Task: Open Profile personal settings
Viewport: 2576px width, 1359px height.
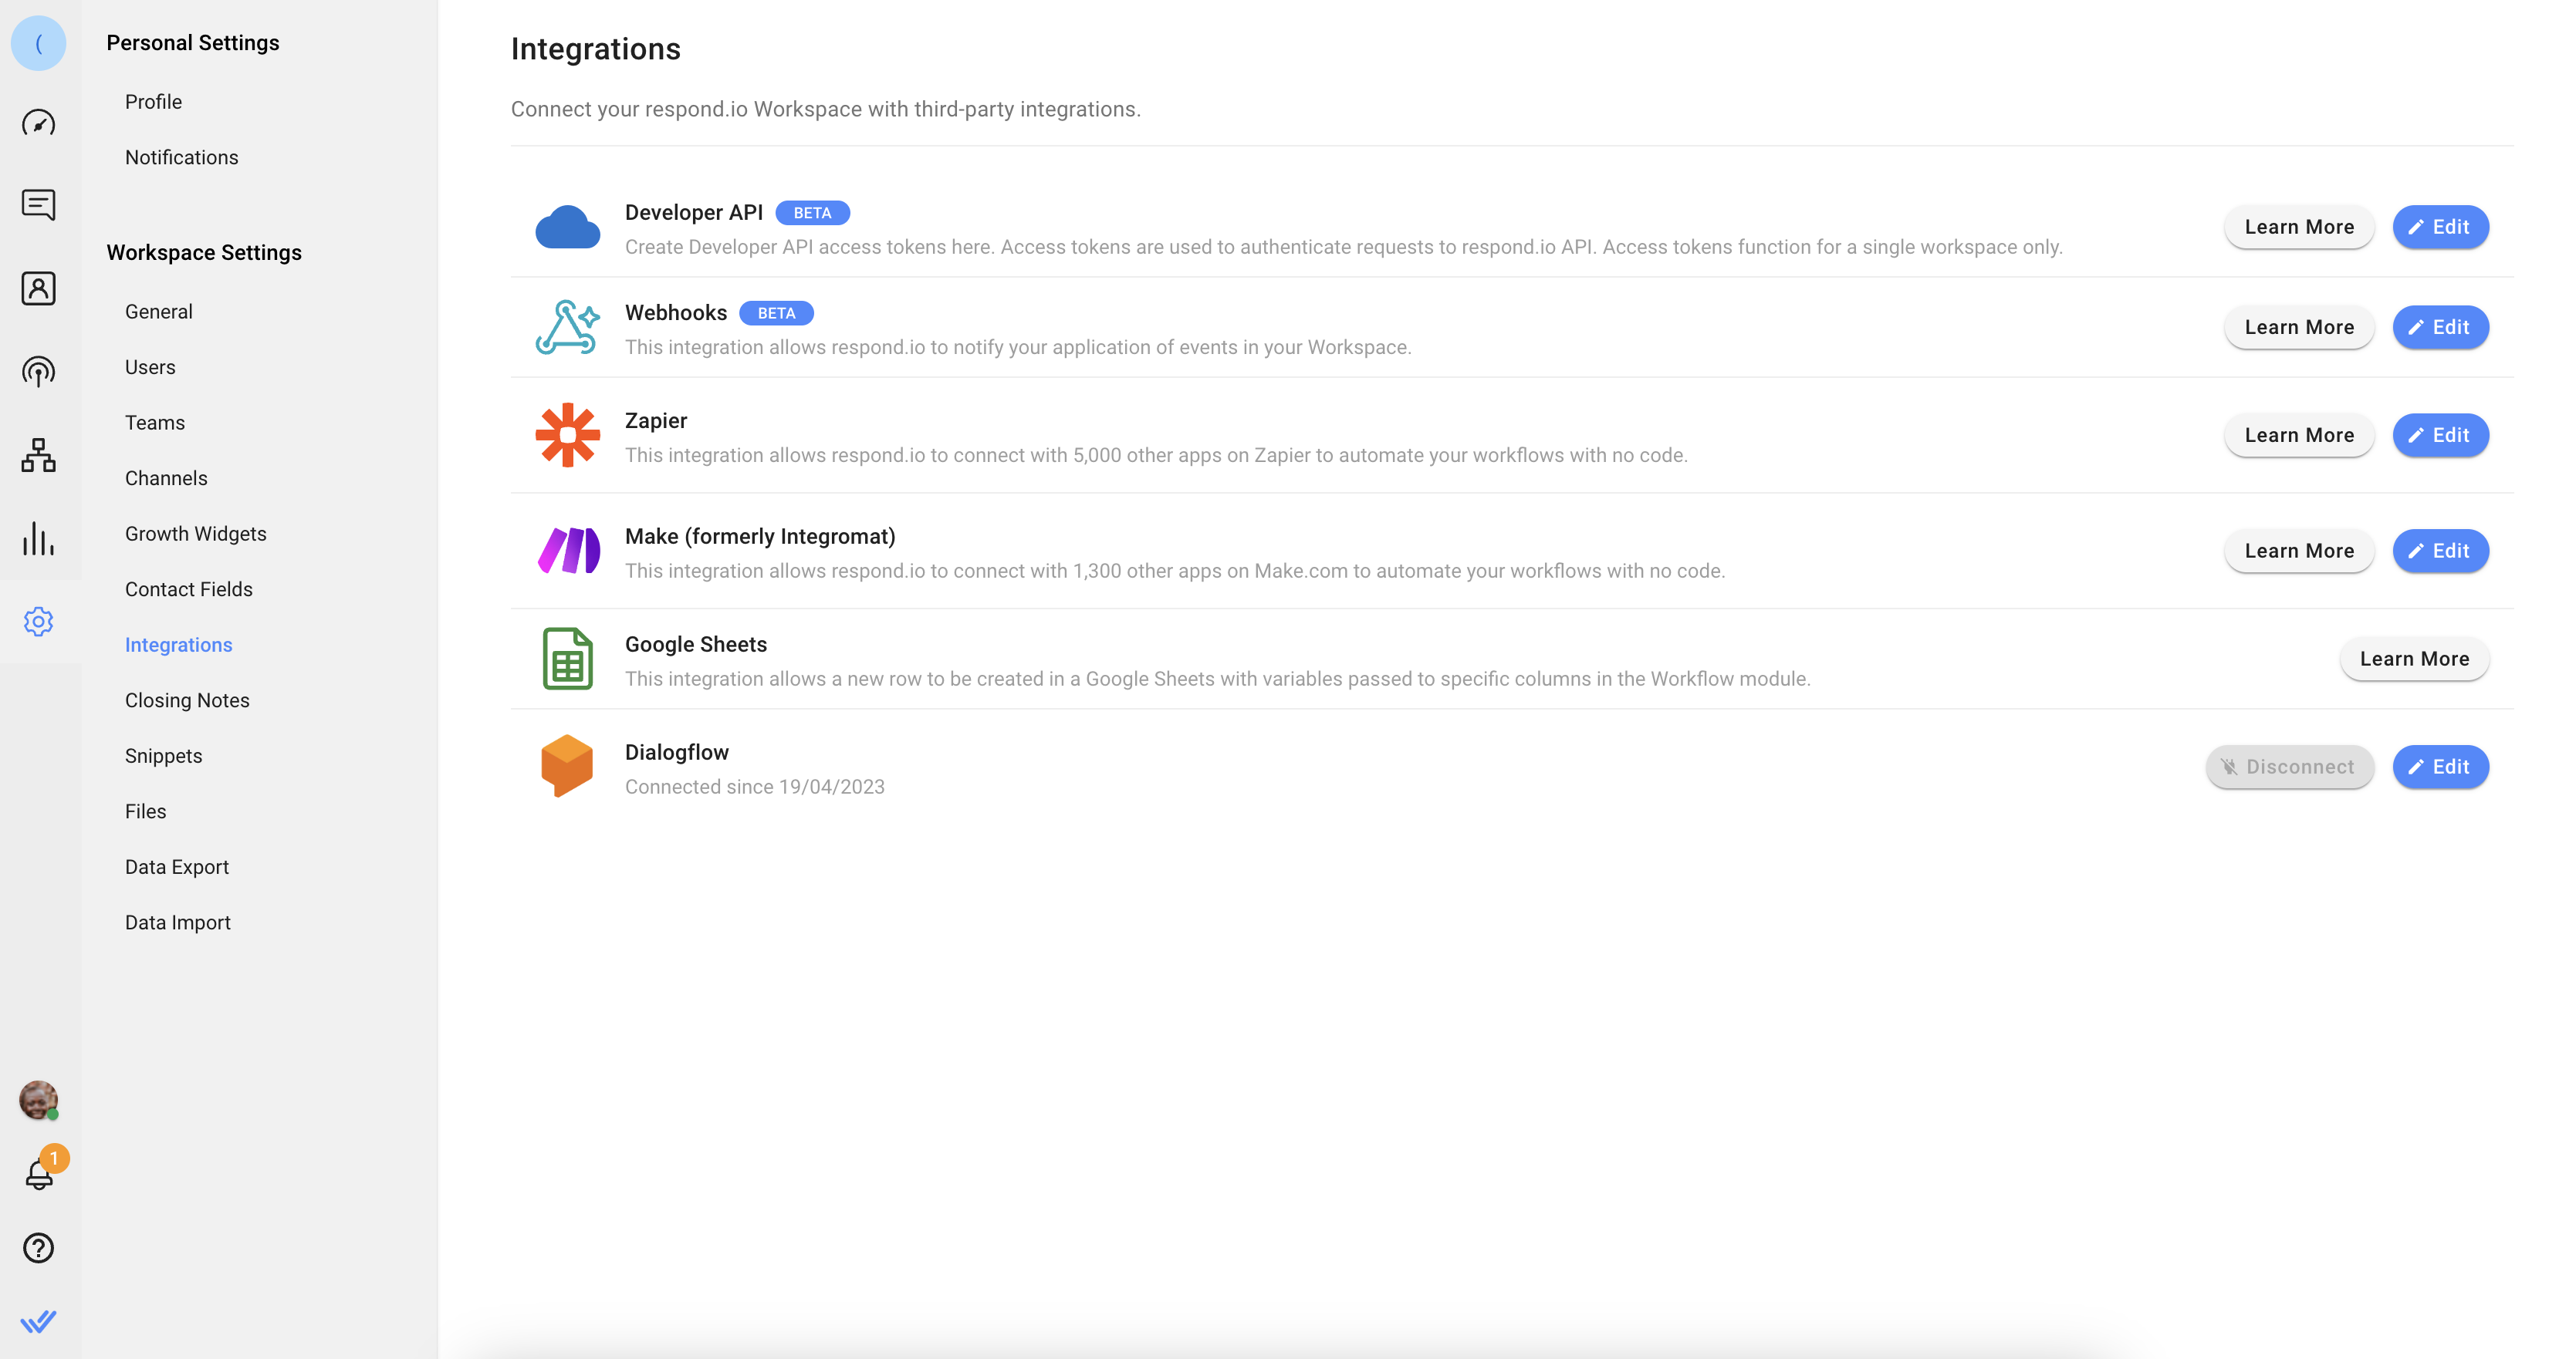Action: click(153, 102)
